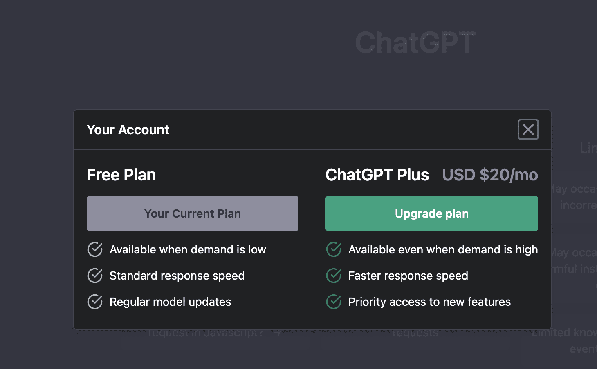Click "Available even when demand is high" text
This screenshot has height=369, width=597.
[443, 249]
